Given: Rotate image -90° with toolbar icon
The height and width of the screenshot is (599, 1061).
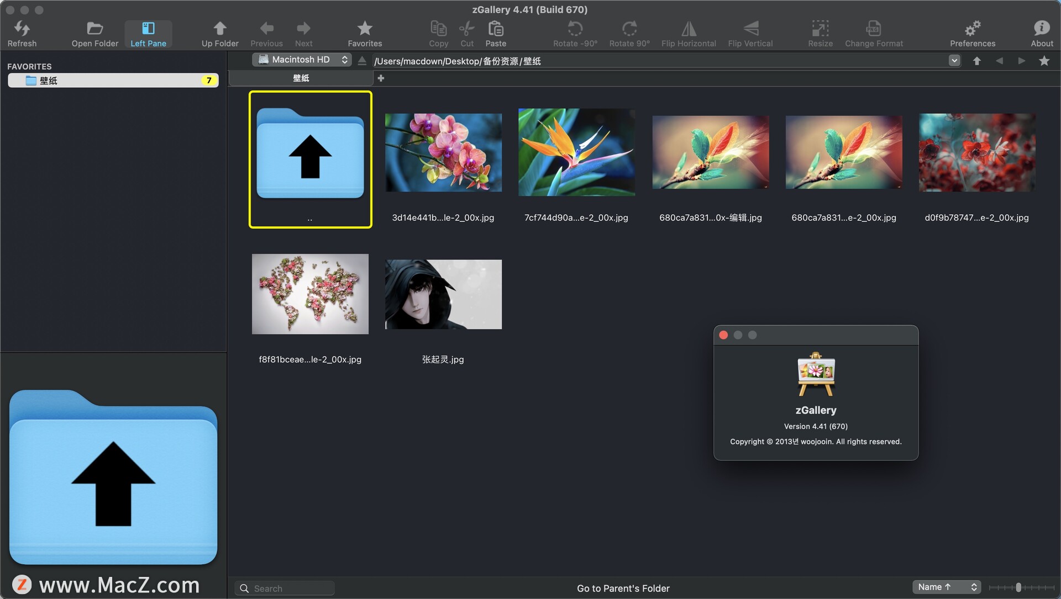Looking at the screenshot, I should (575, 28).
